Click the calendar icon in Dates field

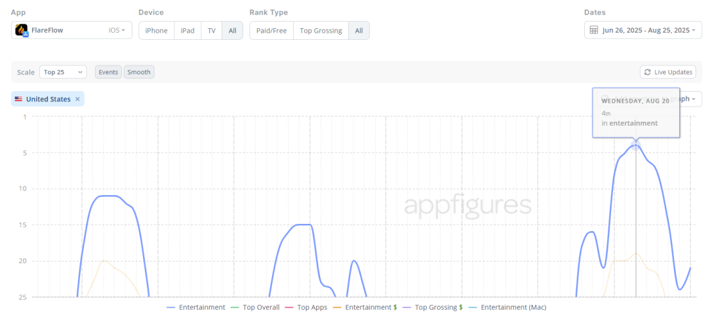[593, 30]
